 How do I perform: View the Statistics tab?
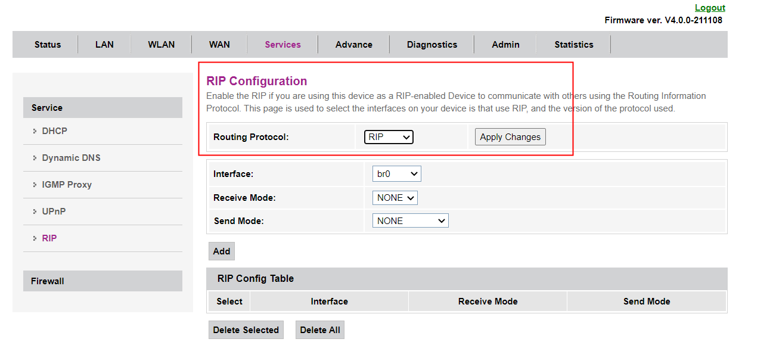573,45
